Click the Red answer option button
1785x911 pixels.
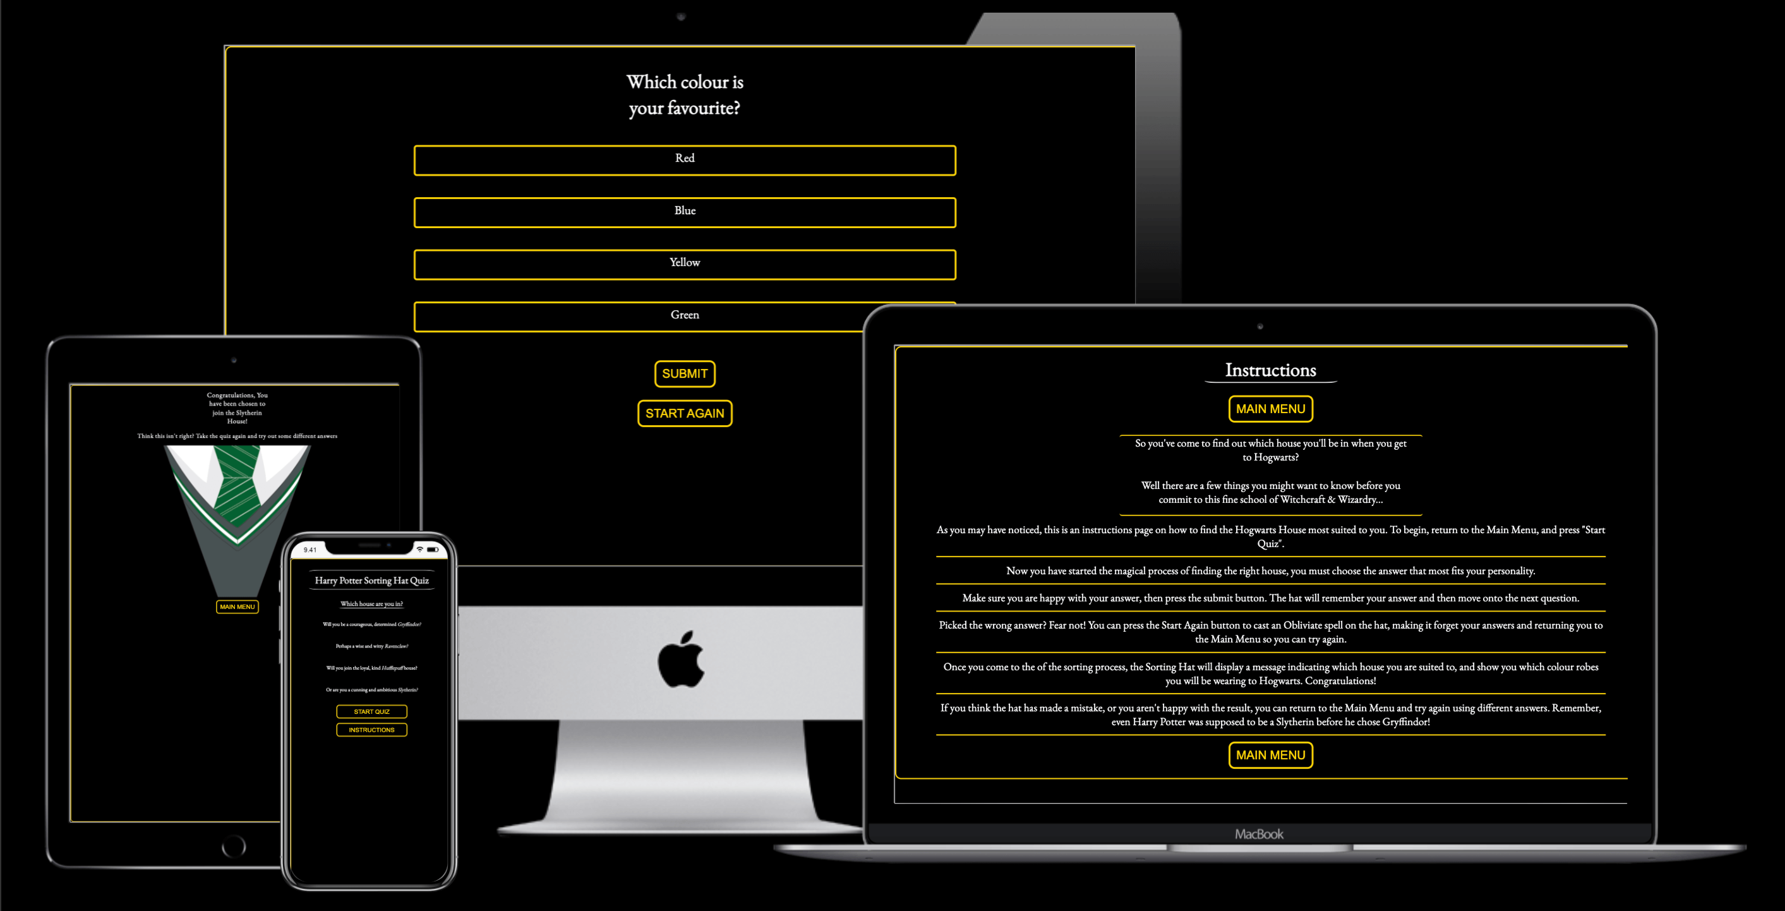tap(687, 159)
